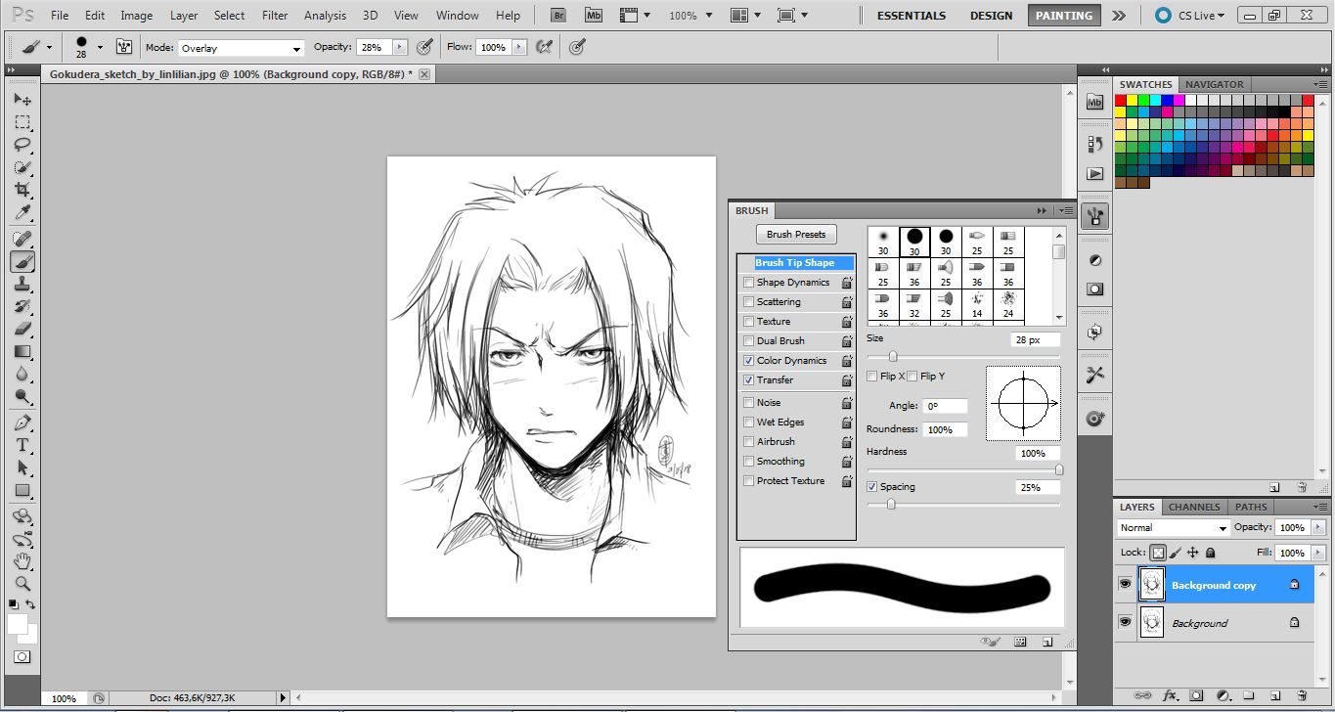Viewport: 1335px width, 712px height.
Task: Uncheck Color Dynamics checkbox
Action: (x=748, y=360)
